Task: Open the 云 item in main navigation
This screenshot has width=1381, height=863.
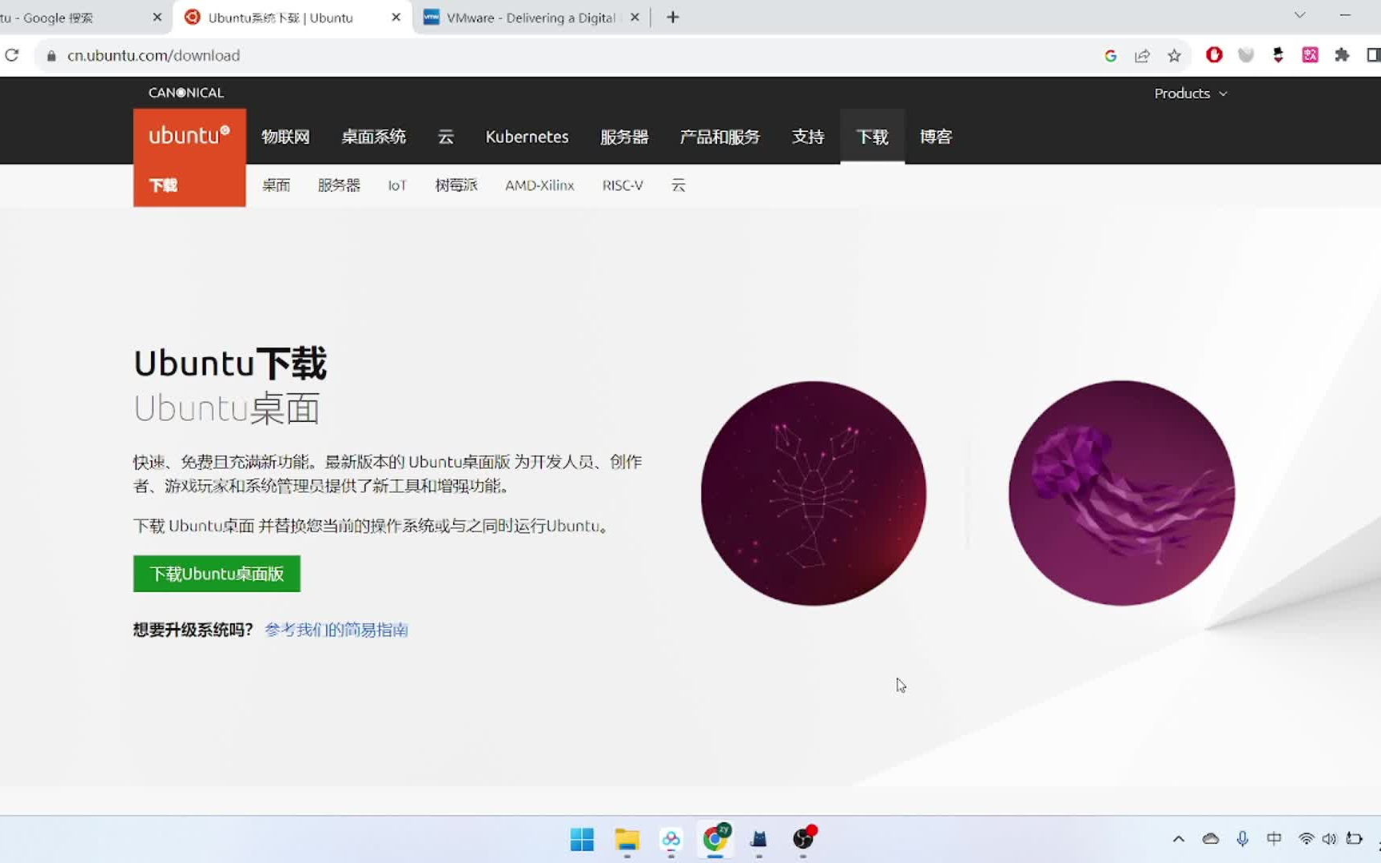Action: click(446, 137)
